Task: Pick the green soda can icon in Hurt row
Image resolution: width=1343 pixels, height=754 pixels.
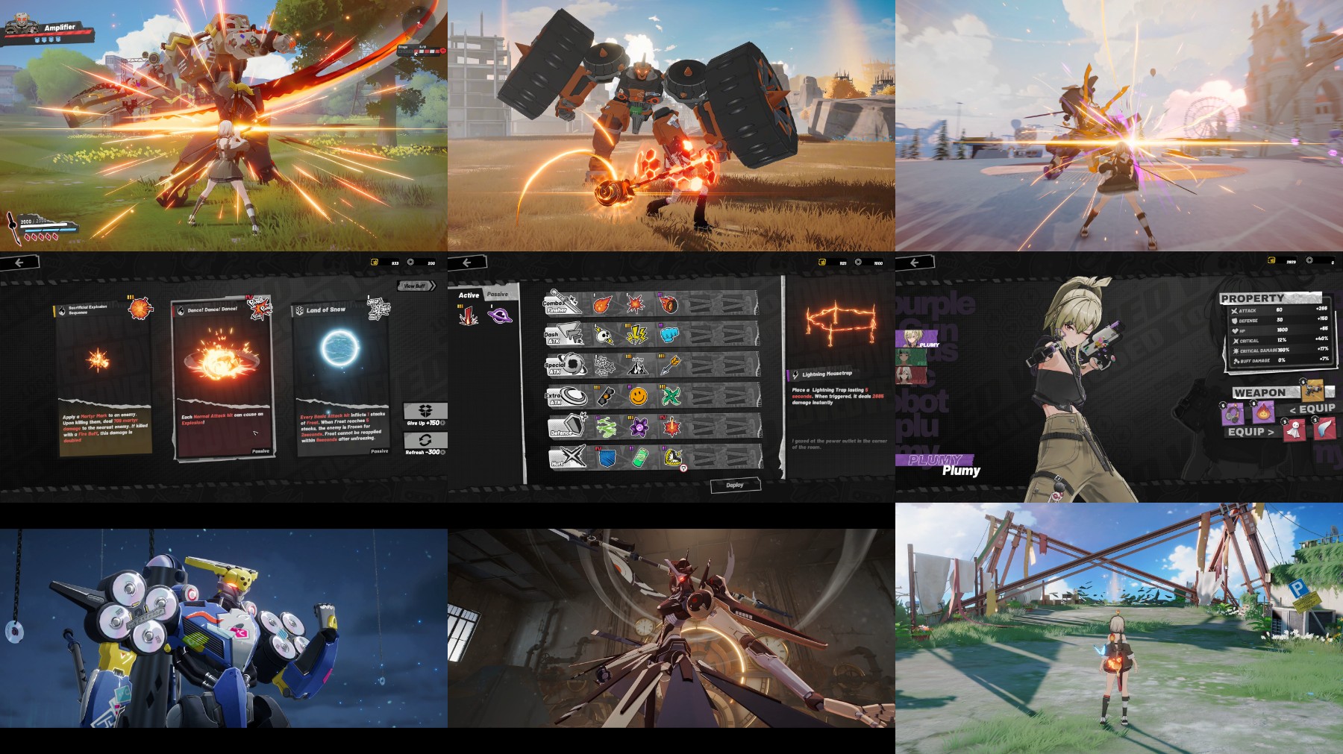Action: tap(639, 457)
